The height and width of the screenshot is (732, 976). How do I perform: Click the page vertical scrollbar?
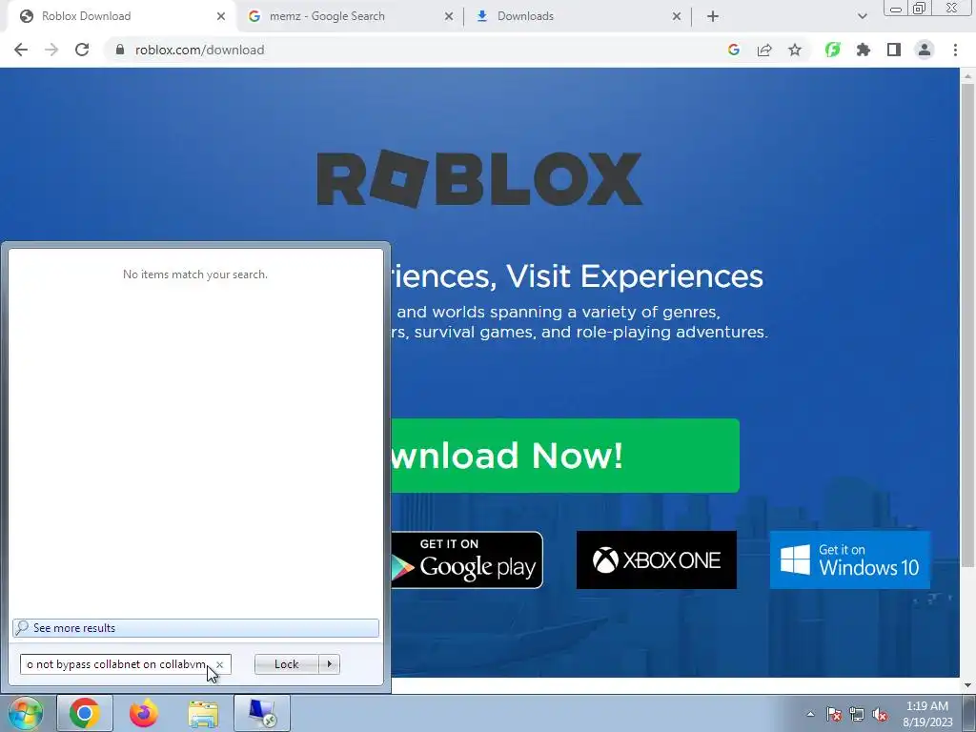(967, 324)
